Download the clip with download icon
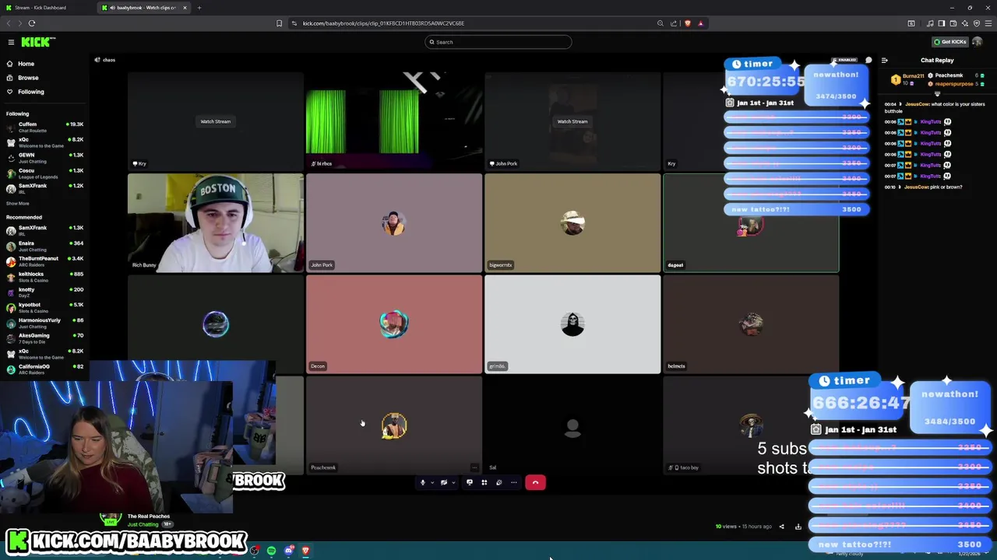Screen dimensions: 997x560 tap(798, 527)
